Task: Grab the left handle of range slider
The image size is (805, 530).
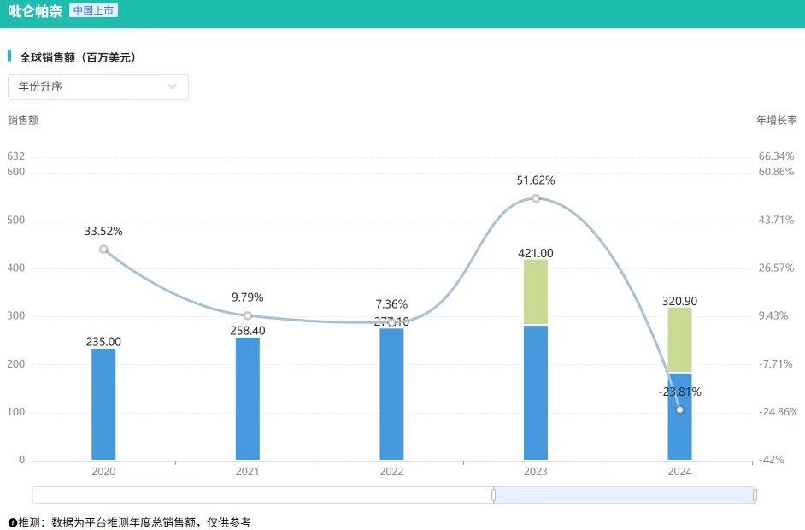Action: click(494, 495)
